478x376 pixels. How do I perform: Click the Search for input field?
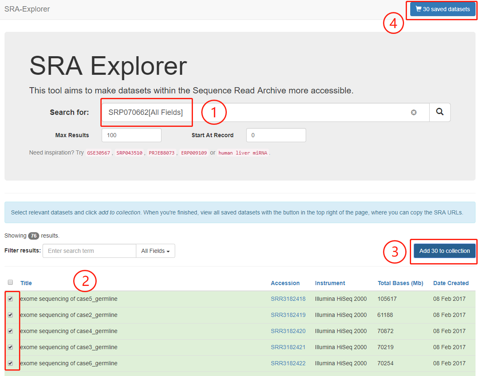click(x=265, y=112)
